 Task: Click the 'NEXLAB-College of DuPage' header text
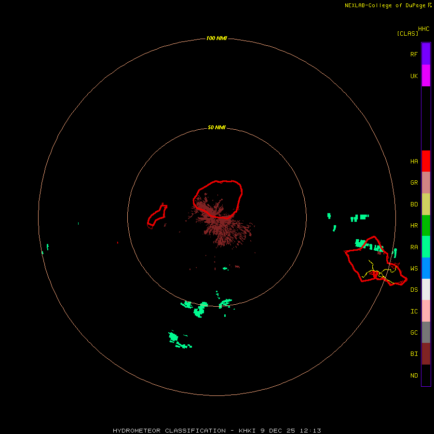[x=385, y=5]
